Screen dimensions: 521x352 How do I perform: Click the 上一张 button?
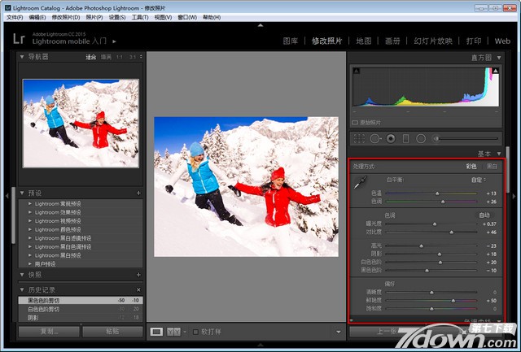pyautogui.click(x=387, y=332)
